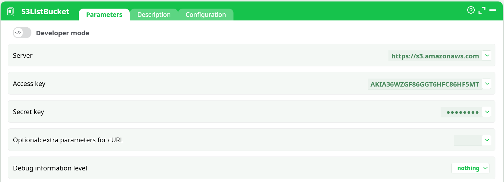Open the Secret key dropdown
The width and height of the screenshot is (504, 182).
[x=486, y=112]
